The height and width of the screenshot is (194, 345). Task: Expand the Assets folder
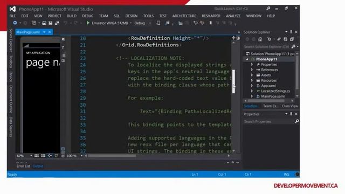pyautogui.click(x=252, y=75)
